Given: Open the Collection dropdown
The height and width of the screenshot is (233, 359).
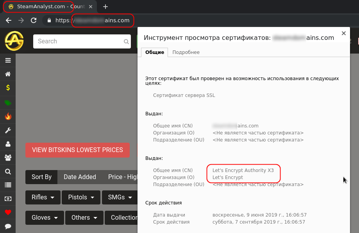Looking at the screenshot, I should pos(121,218).
